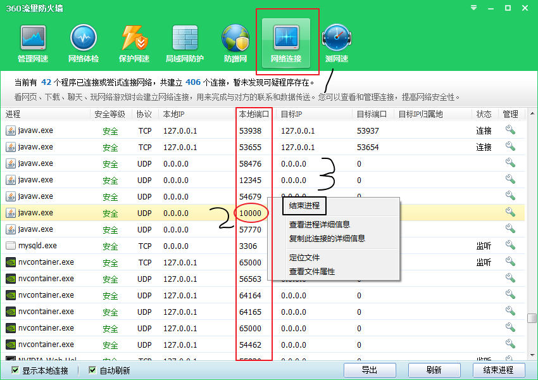Click wrench icon for nvcontainer UDP 65000 row

[510, 327]
